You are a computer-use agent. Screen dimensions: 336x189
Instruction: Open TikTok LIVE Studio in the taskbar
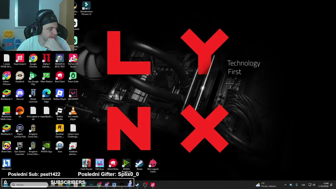point(153,185)
